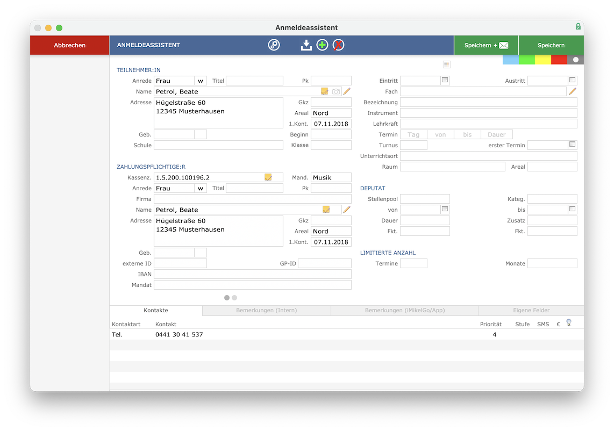Open the settings gear icon in toolbar
Screen dimensions: 614x431
pyautogui.click(x=274, y=45)
